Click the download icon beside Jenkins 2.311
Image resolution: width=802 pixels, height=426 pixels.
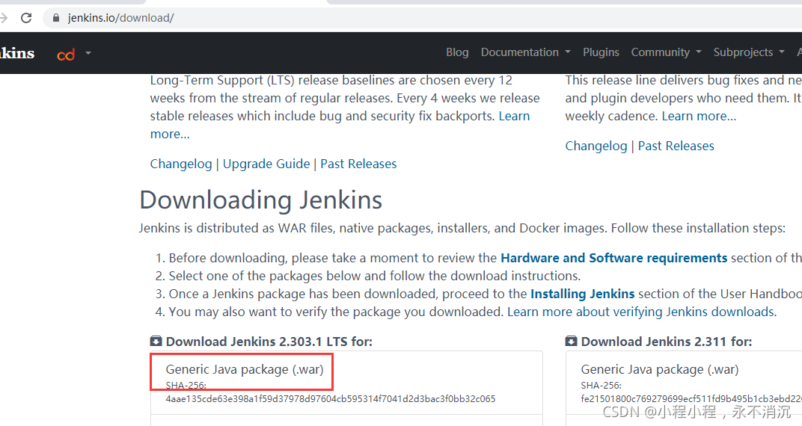[572, 342]
